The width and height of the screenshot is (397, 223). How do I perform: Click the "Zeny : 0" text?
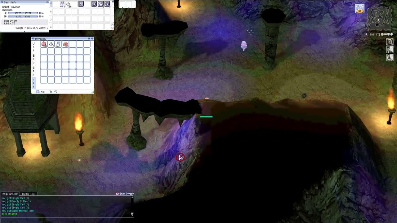[44, 28]
